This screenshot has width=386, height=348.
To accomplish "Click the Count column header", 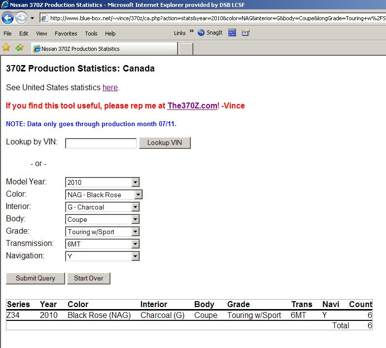I will [360, 305].
